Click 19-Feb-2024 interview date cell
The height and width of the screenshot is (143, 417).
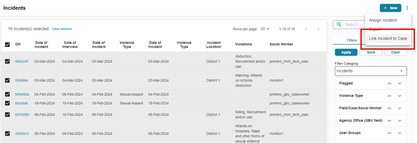point(72,103)
